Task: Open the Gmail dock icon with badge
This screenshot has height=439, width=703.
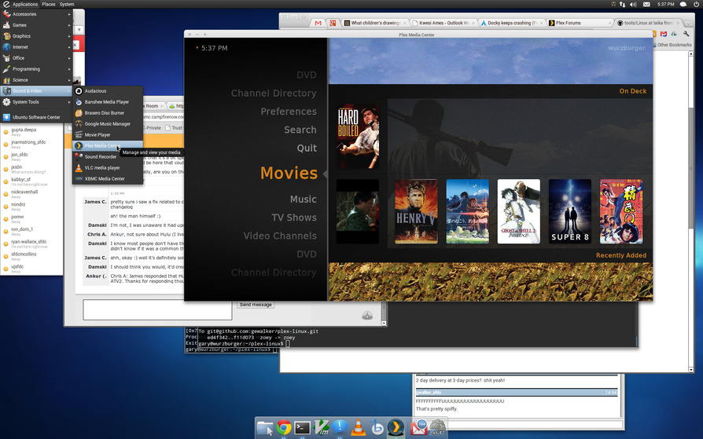Action: coord(418,428)
